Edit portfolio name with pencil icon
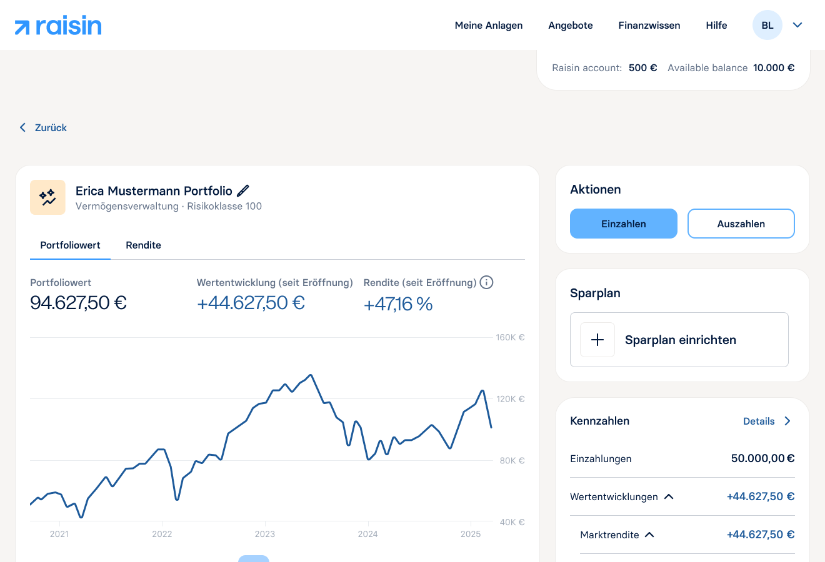Image resolution: width=825 pixels, height=562 pixels. click(x=243, y=190)
